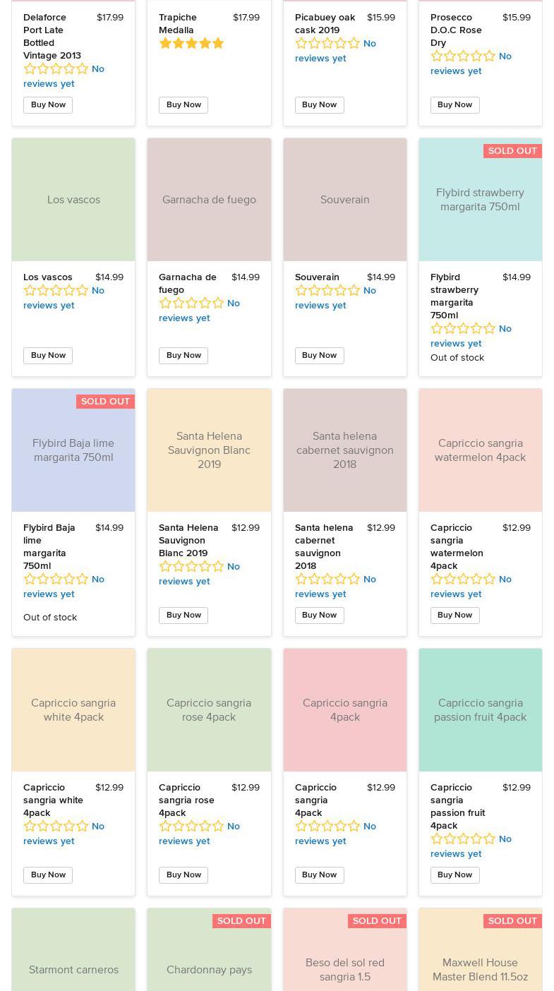Buy the Capriccio sangria passion fruit 4pack

[x=454, y=875]
